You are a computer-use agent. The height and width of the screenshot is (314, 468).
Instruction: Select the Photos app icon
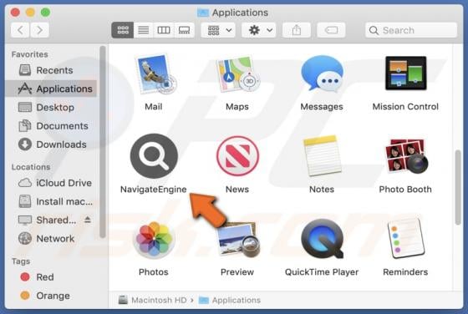(x=154, y=239)
